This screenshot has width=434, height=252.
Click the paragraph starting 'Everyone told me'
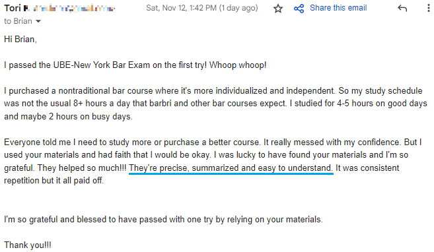pos(213,162)
